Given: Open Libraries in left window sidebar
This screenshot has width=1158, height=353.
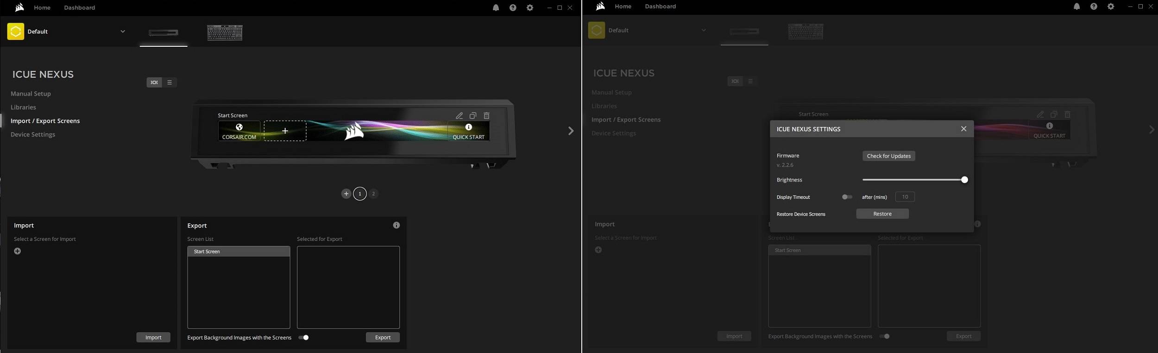Looking at the screenshot, I should coord(23,107).
